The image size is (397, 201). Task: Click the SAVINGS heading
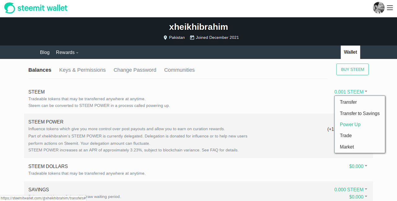pyautogui.click(x=39, y=190)
